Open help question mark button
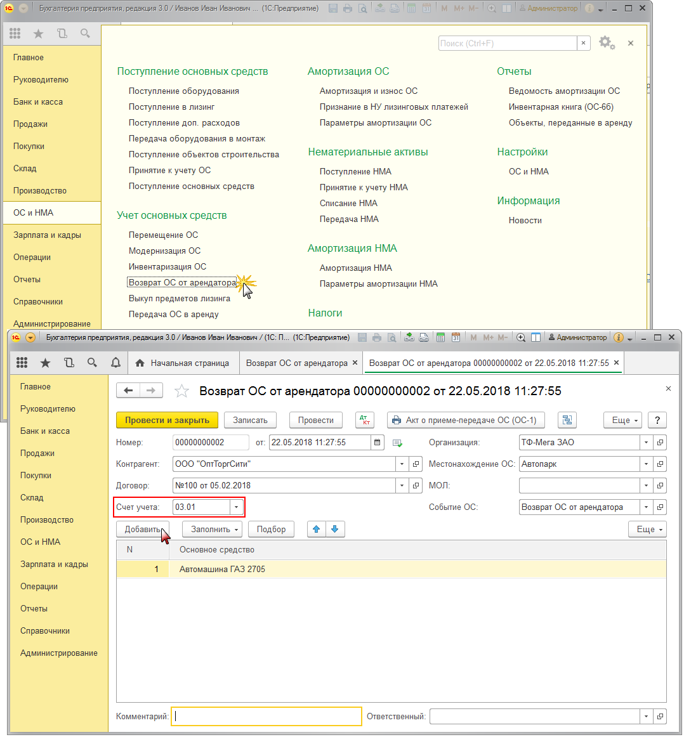This screenshot has width=684, height=737. (x=657, y=421)
